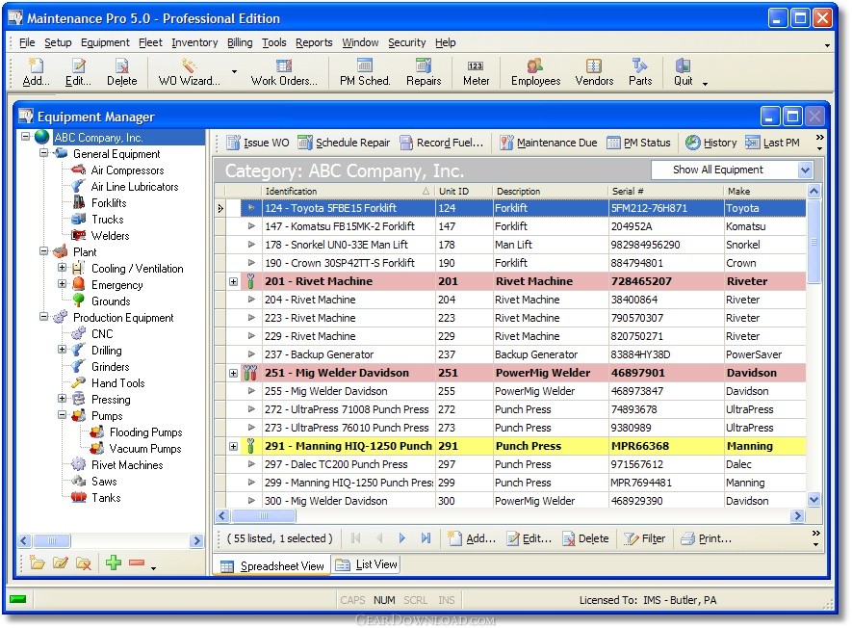This screenshot has width=852, height=628.
Task: Click Schedule Repair button
Action: coord(344,143)
